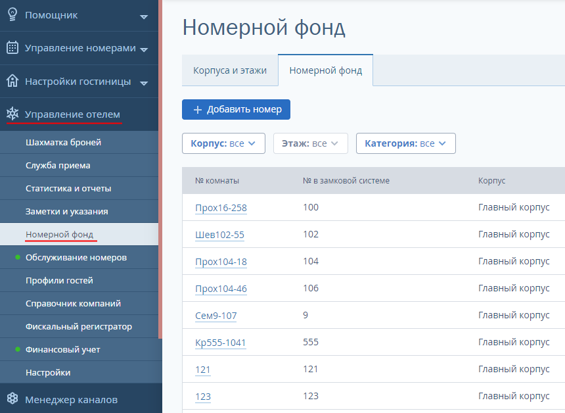Open room link 123
565x413 pixels.
(x=202, y=397)
